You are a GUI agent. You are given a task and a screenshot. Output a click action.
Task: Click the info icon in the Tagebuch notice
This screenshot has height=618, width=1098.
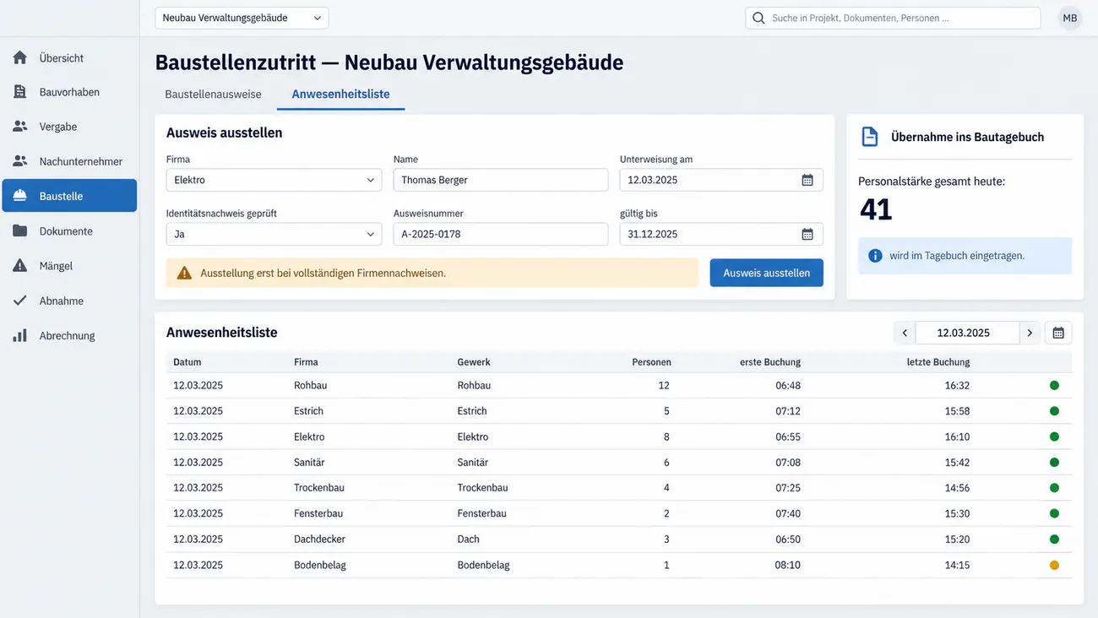[x=875, y=255]
